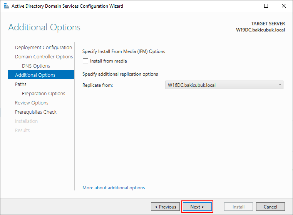Go to Deployment Configuration step
Screen dimensions: 293x215
(44, 48)
